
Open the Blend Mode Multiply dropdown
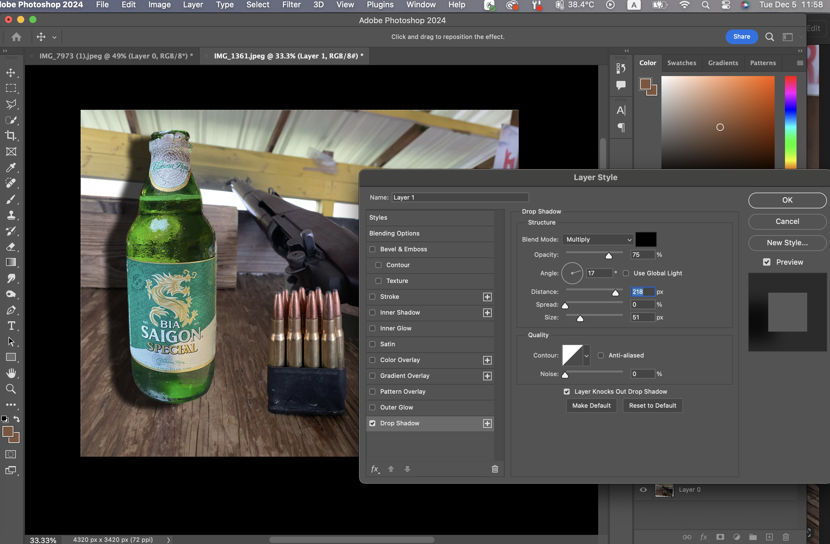tap(598, 239)
